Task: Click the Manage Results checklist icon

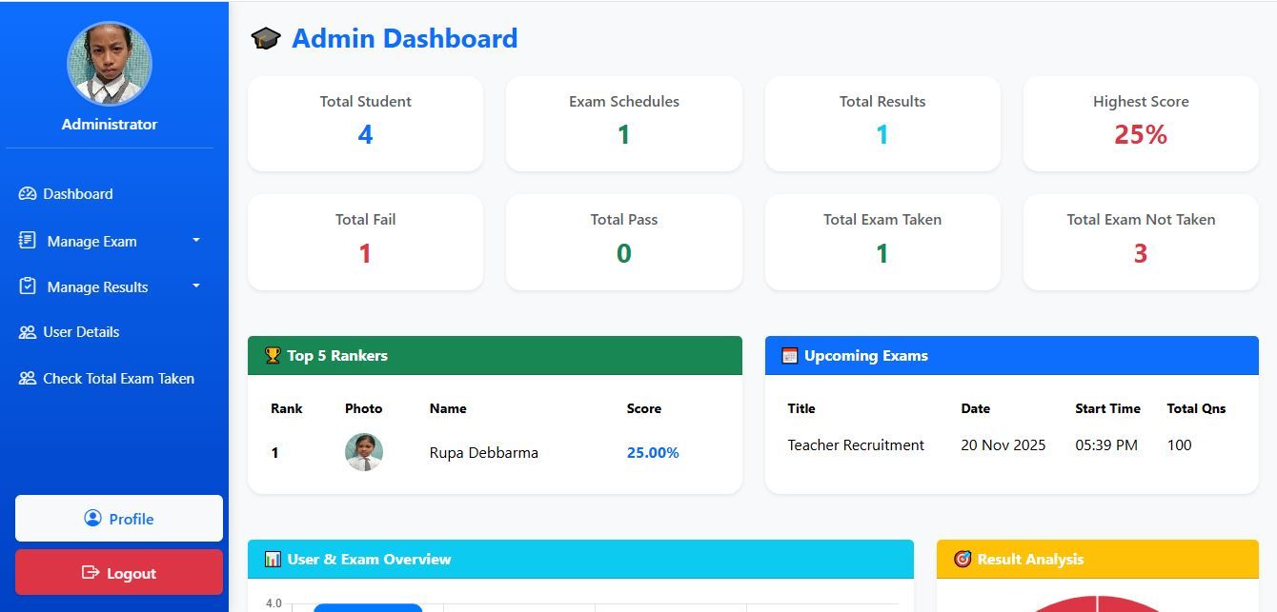Action: tap(28, 286)
